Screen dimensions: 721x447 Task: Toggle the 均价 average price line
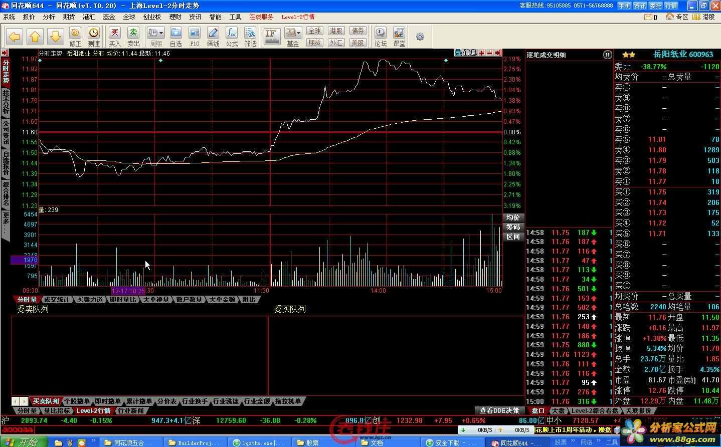(513, 217)
